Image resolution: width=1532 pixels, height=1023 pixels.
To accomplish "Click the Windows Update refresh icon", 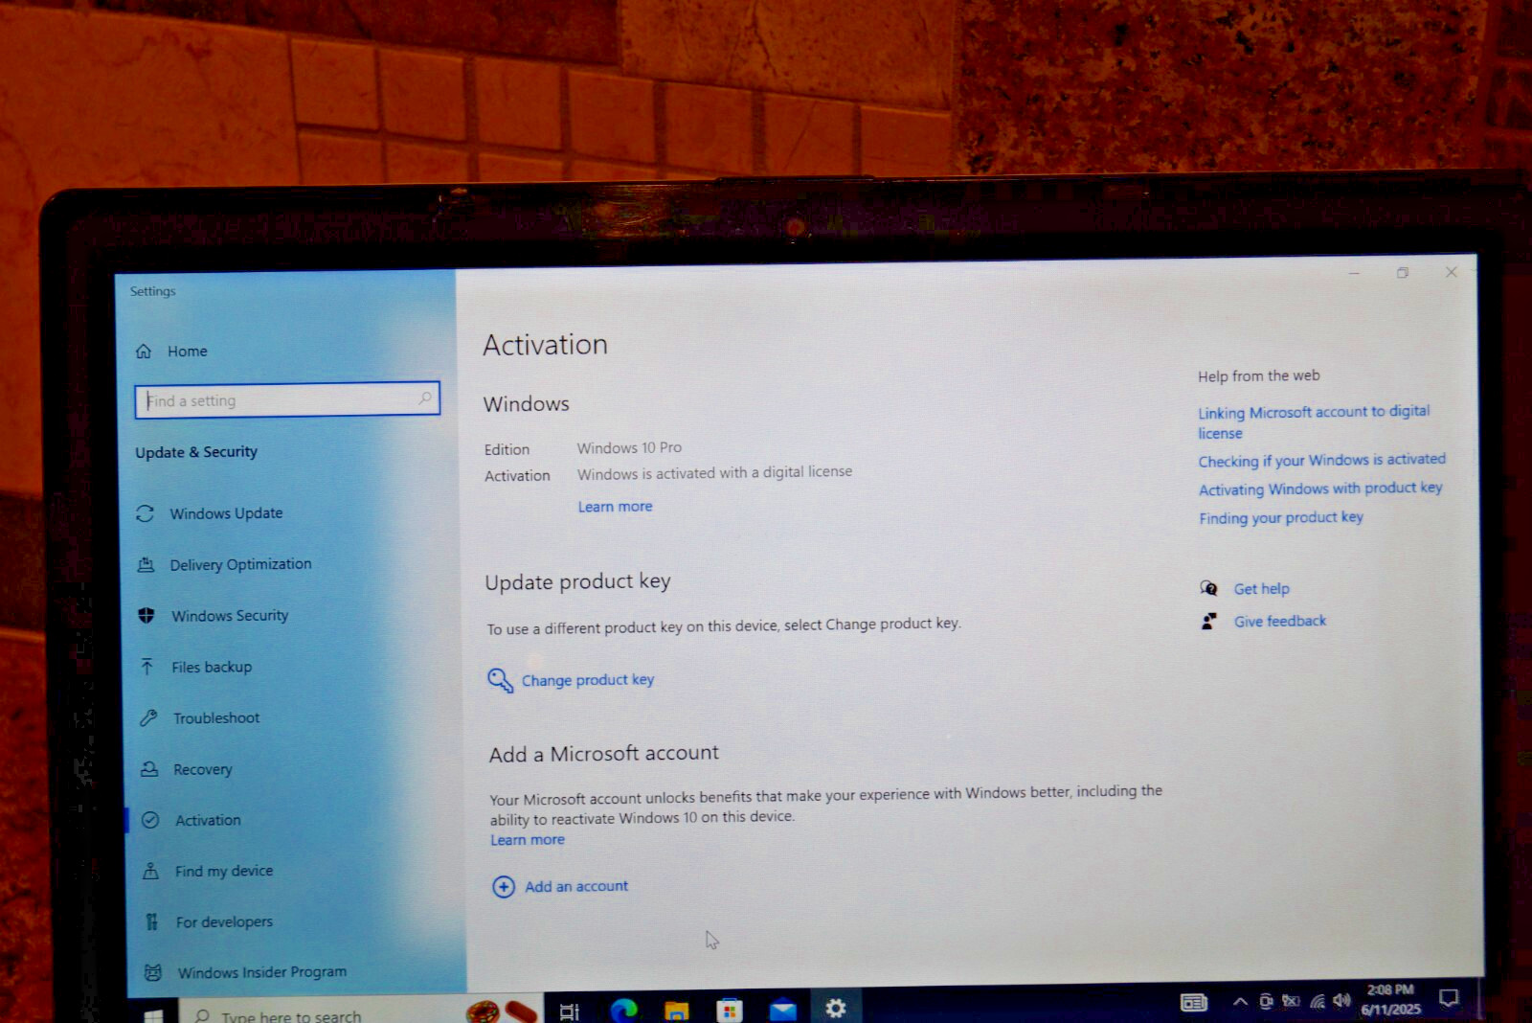I will point(145,513).
